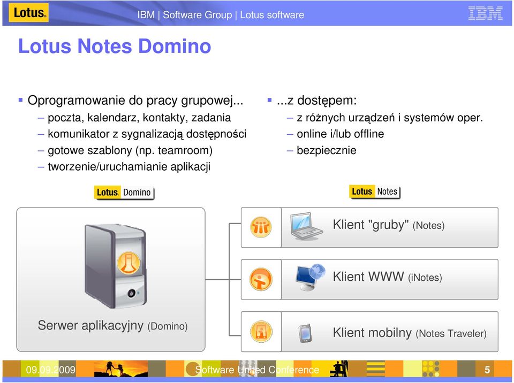The height and width of the screenshot is (383, 514).
Task: Select 'tworzenie/uruchamianie aplikacji' line
Action: point(129,167)
